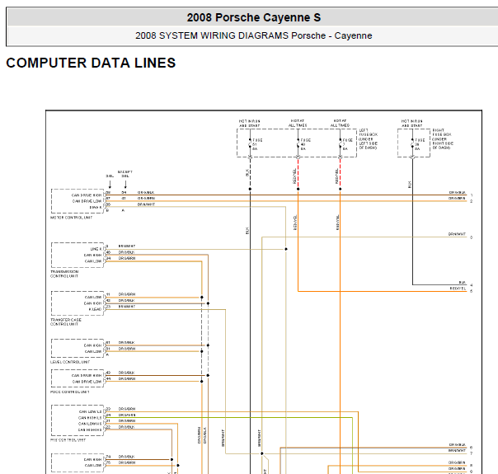Click the 'RED/YEL' label at connector 5
The width and height of the screenshot is (498, 474).
[x=458, y=289]
